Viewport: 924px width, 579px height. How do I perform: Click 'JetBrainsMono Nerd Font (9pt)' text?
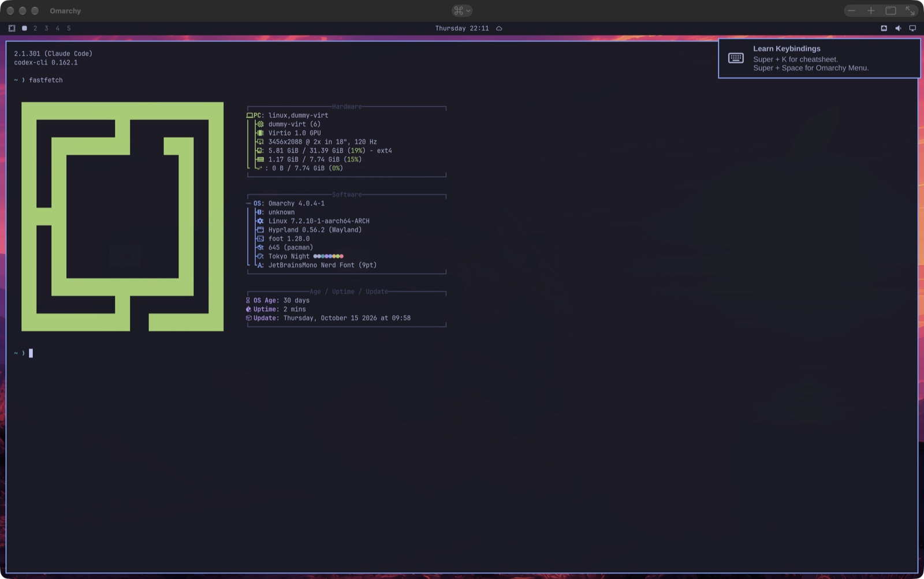tap(322, 265)
